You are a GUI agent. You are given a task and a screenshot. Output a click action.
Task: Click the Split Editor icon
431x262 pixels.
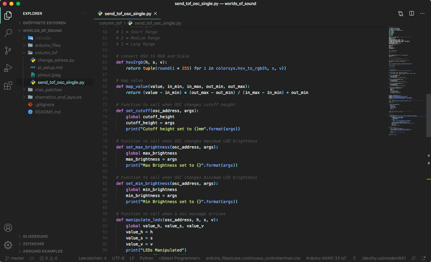coord(411,13)
